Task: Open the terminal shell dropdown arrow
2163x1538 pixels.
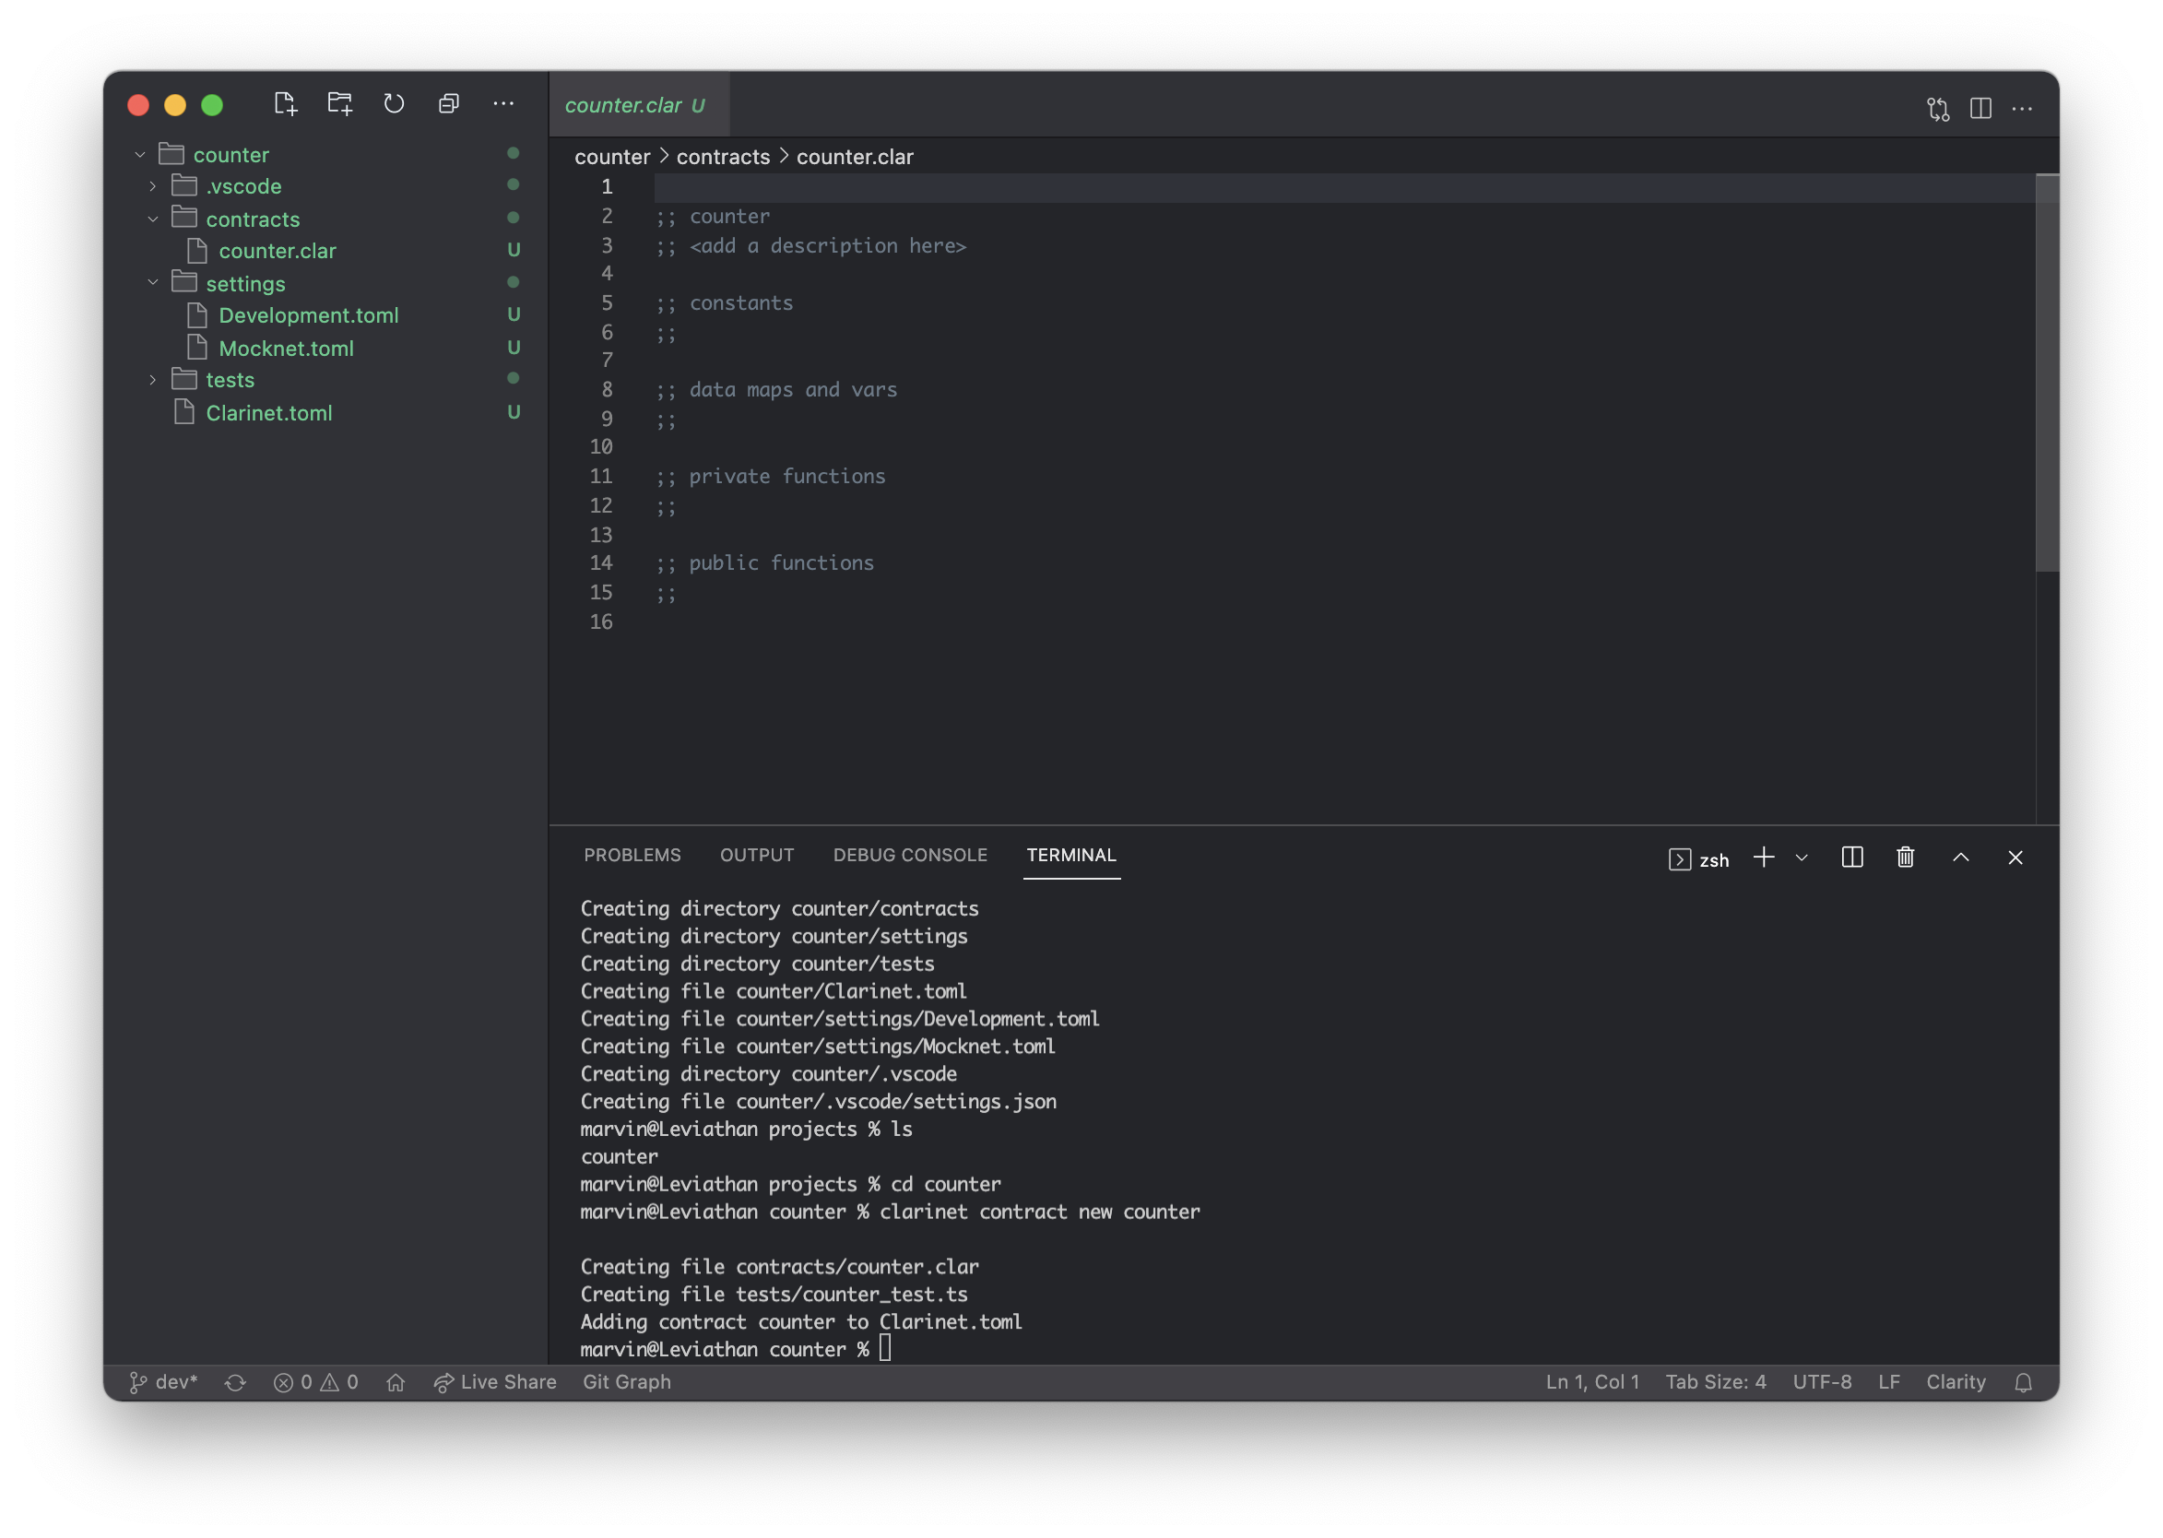Action: tap(1802, 858)
